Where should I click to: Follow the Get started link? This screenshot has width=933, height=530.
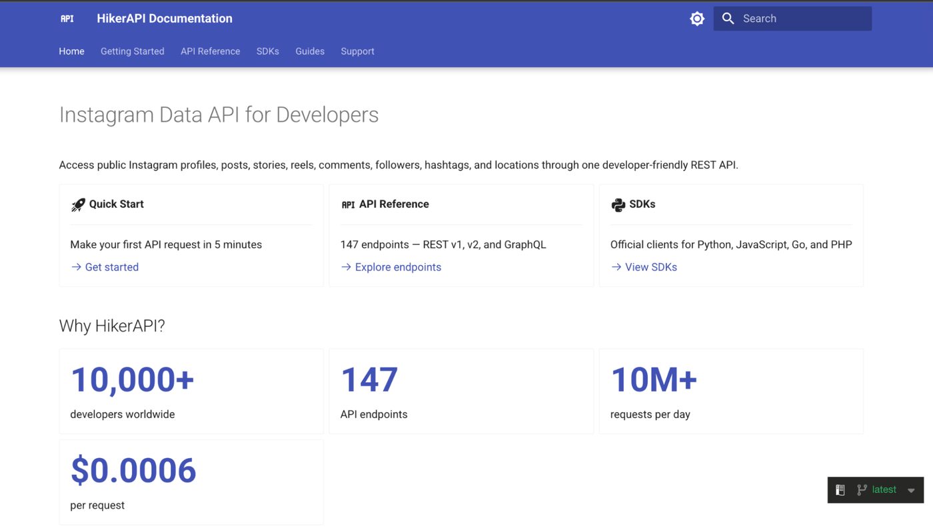(112, 267)
